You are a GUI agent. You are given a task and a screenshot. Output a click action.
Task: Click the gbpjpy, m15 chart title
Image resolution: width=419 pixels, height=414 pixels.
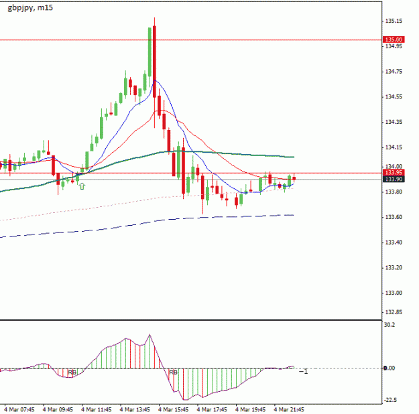(30, 8)
